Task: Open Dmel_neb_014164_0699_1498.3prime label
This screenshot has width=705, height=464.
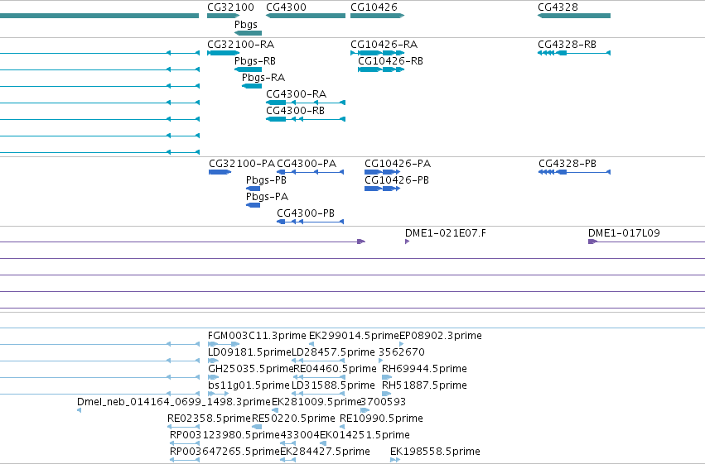Action: tap(174, 402)
